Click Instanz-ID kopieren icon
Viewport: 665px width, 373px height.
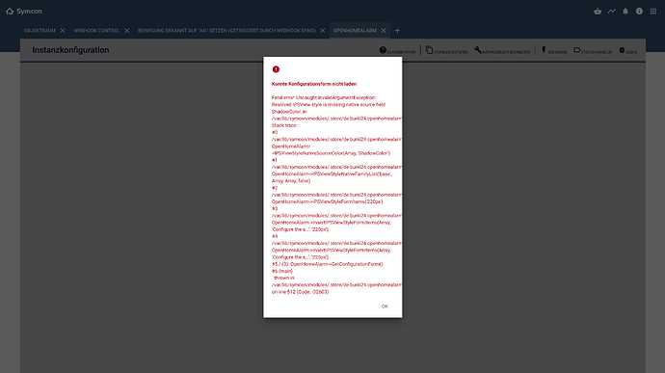pos(429,50)
